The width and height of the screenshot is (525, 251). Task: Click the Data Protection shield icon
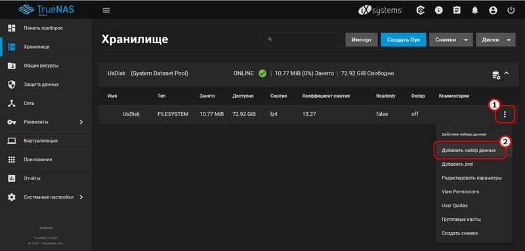pyautogui.click(x=12, y=85)
